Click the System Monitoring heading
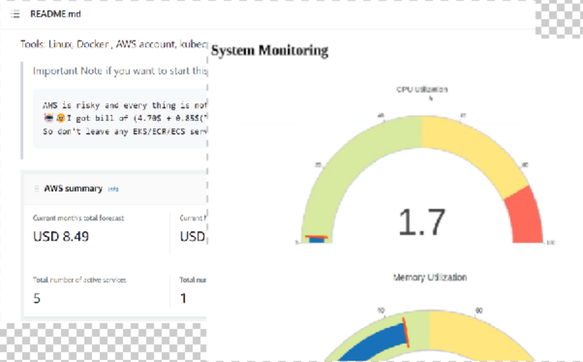This screenshot has width=583, height=362. click(270, 50)
